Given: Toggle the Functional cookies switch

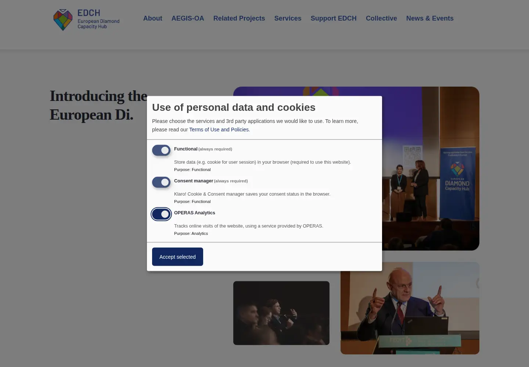Looking at the screenshot, I should point(161,150).
